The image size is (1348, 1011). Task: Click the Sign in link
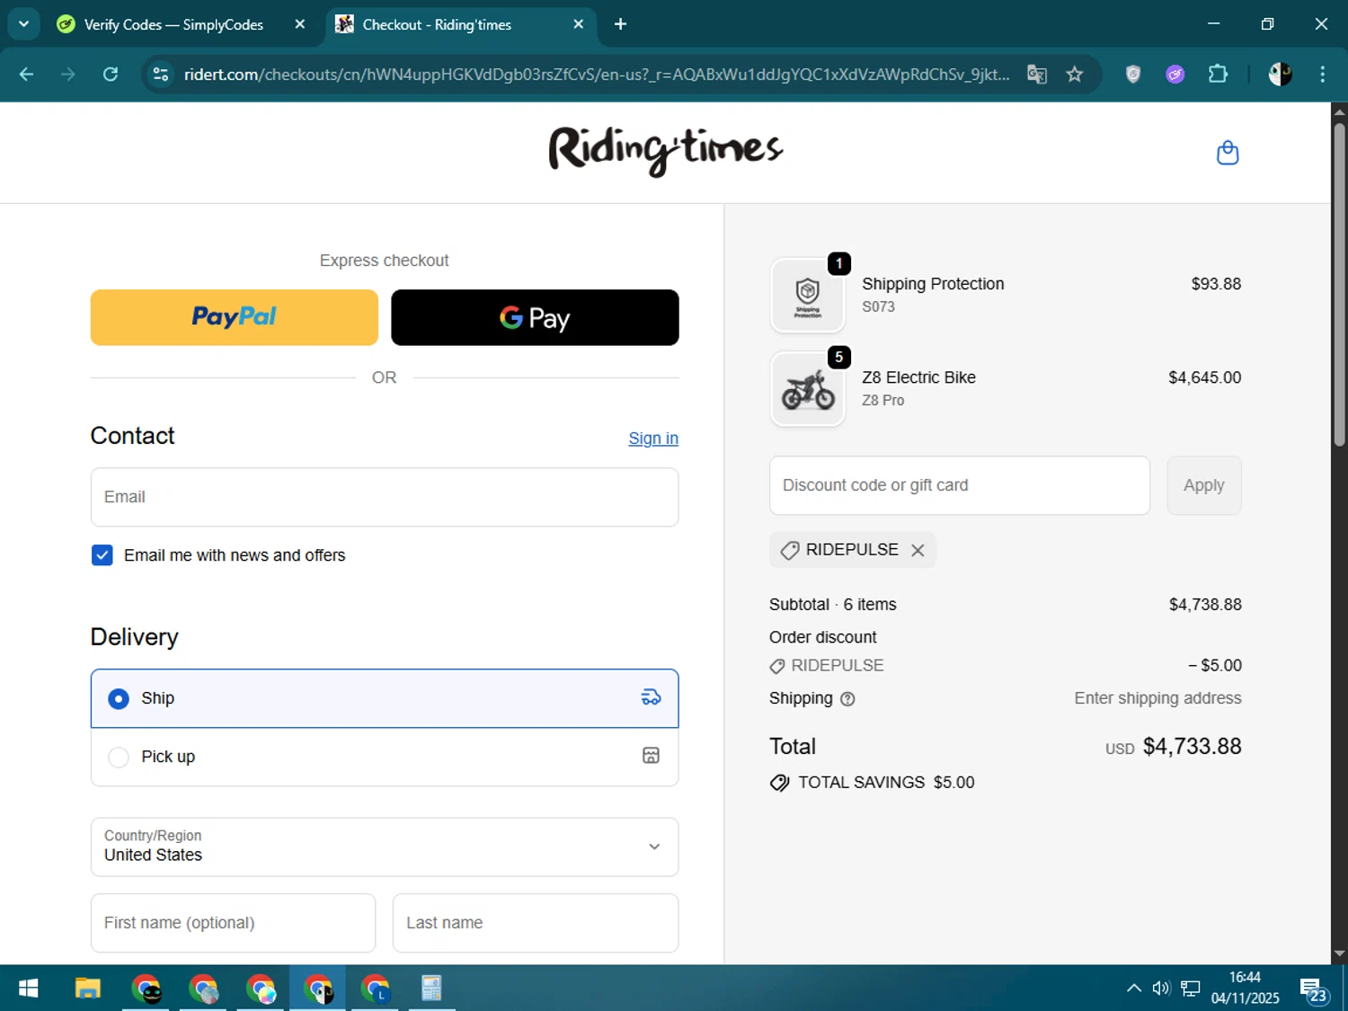tap(653, 439)
